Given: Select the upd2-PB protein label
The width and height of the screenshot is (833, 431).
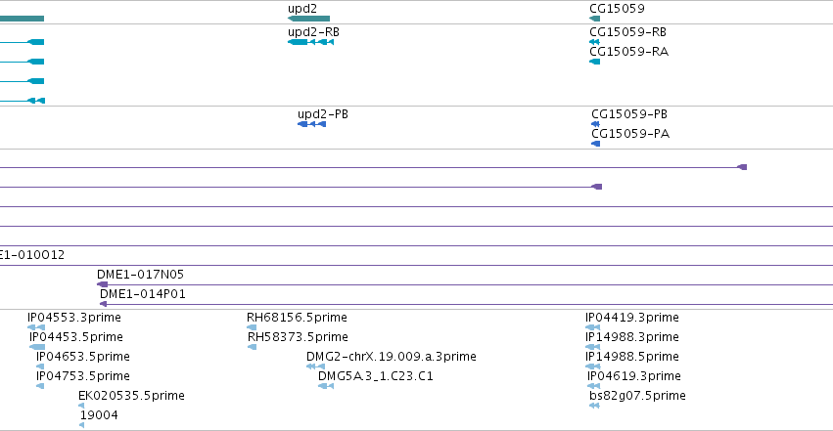Looking at the screenshot, I should click(x=323, y=114).
